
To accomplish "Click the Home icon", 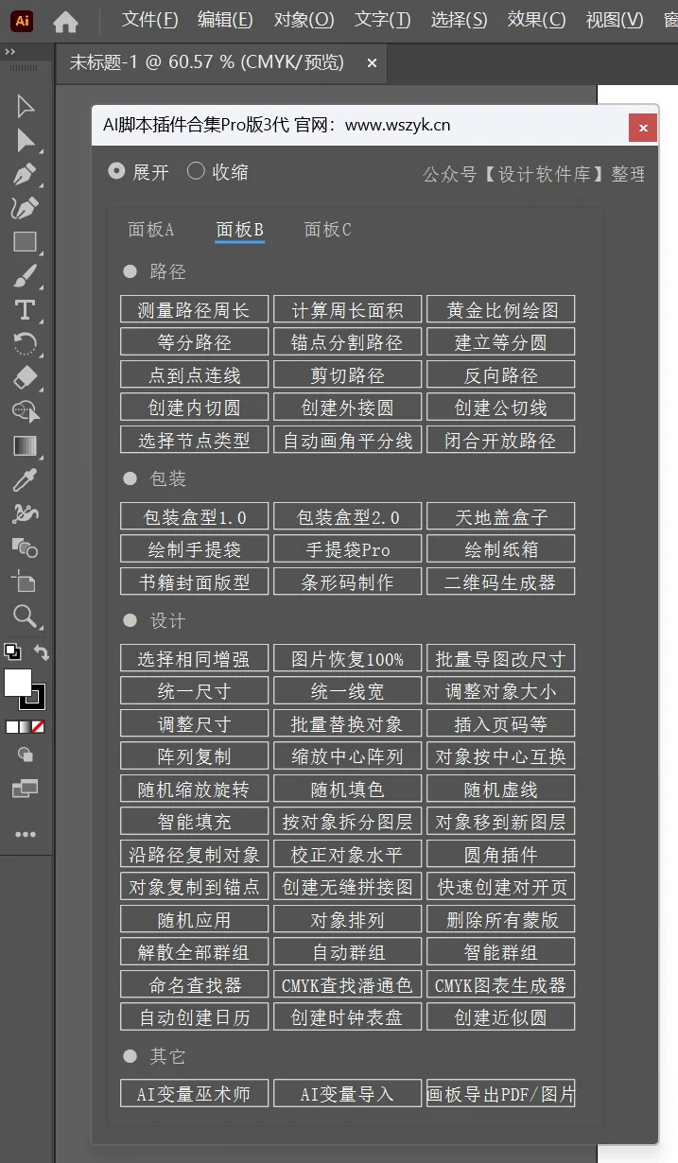I will [65, 21].
